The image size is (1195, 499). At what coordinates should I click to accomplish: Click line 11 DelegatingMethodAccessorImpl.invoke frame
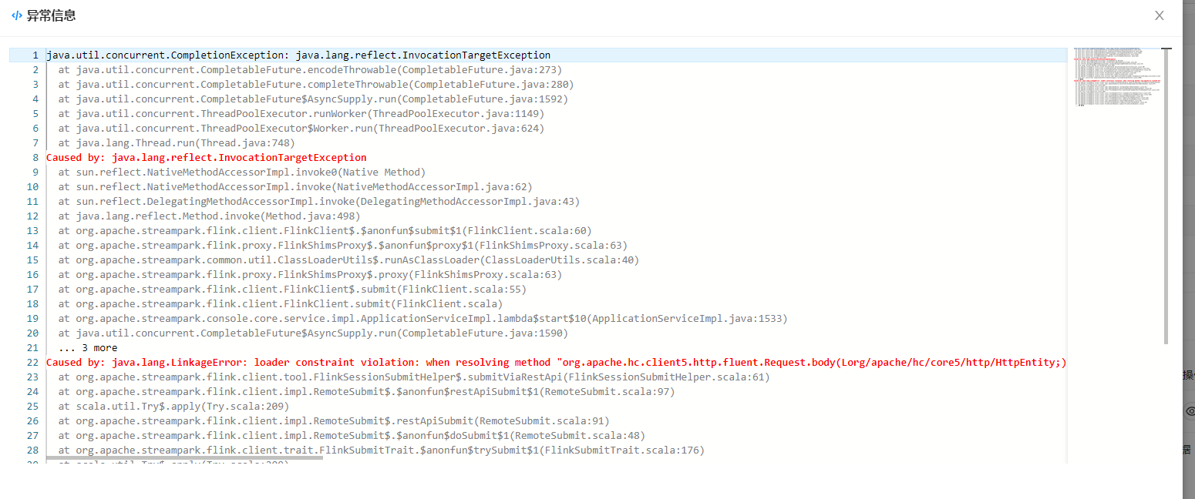point(319,202)
